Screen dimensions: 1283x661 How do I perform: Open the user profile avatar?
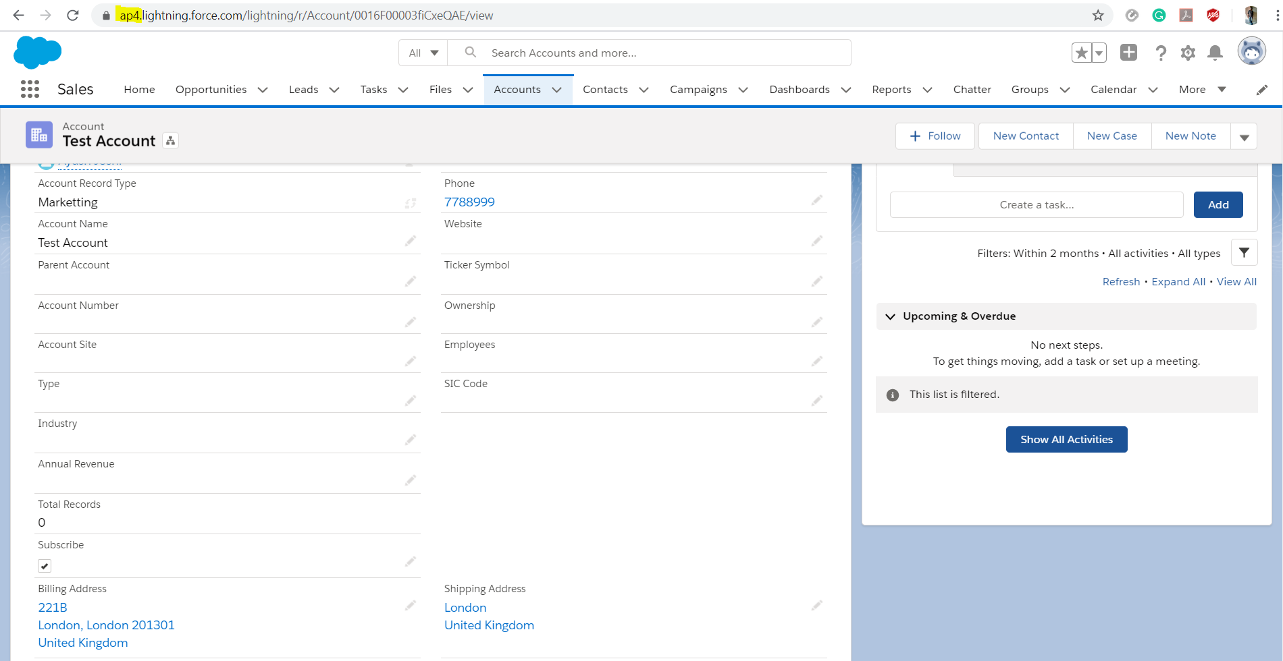pyautogui.click(x=1251, y=51)
